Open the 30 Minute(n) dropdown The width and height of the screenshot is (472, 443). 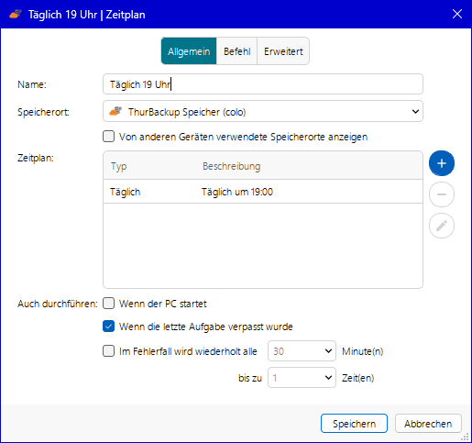(x=302, y=351)
